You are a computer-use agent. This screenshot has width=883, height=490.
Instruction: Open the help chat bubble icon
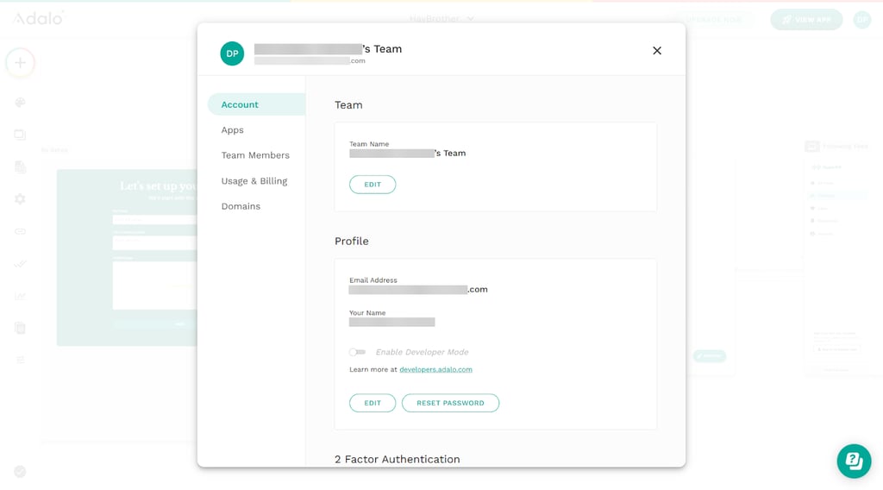(854, 462)
